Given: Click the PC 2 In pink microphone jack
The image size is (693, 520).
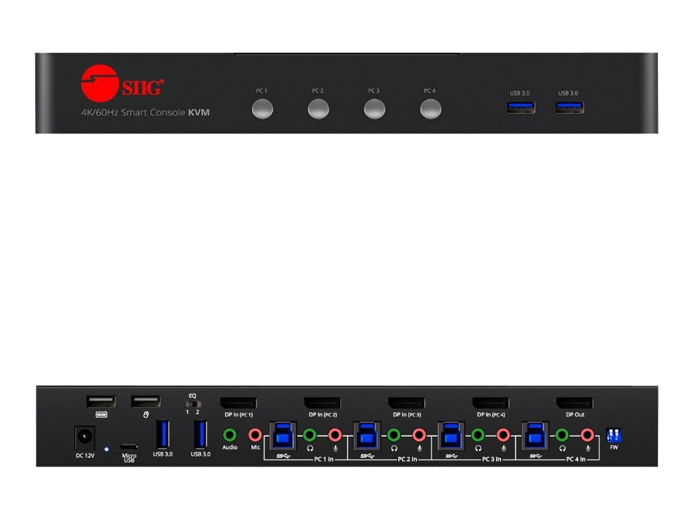Looking at the screenshot, I should [x=419, y=435].
